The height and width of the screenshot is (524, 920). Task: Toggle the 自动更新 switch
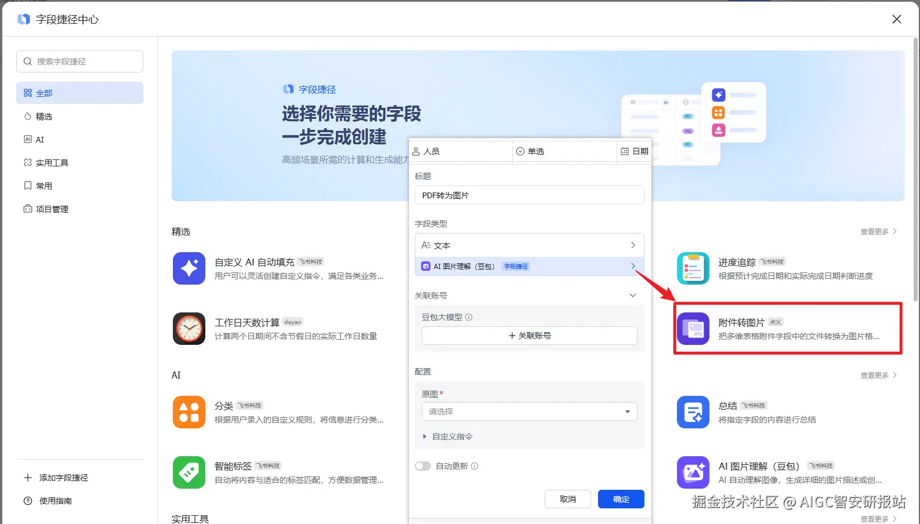tap(423, 466)
